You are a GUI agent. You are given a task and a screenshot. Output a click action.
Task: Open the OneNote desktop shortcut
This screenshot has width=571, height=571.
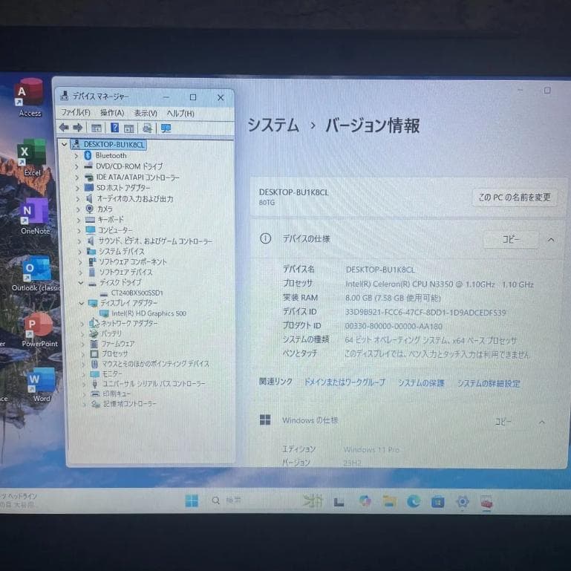pos(34,216)
